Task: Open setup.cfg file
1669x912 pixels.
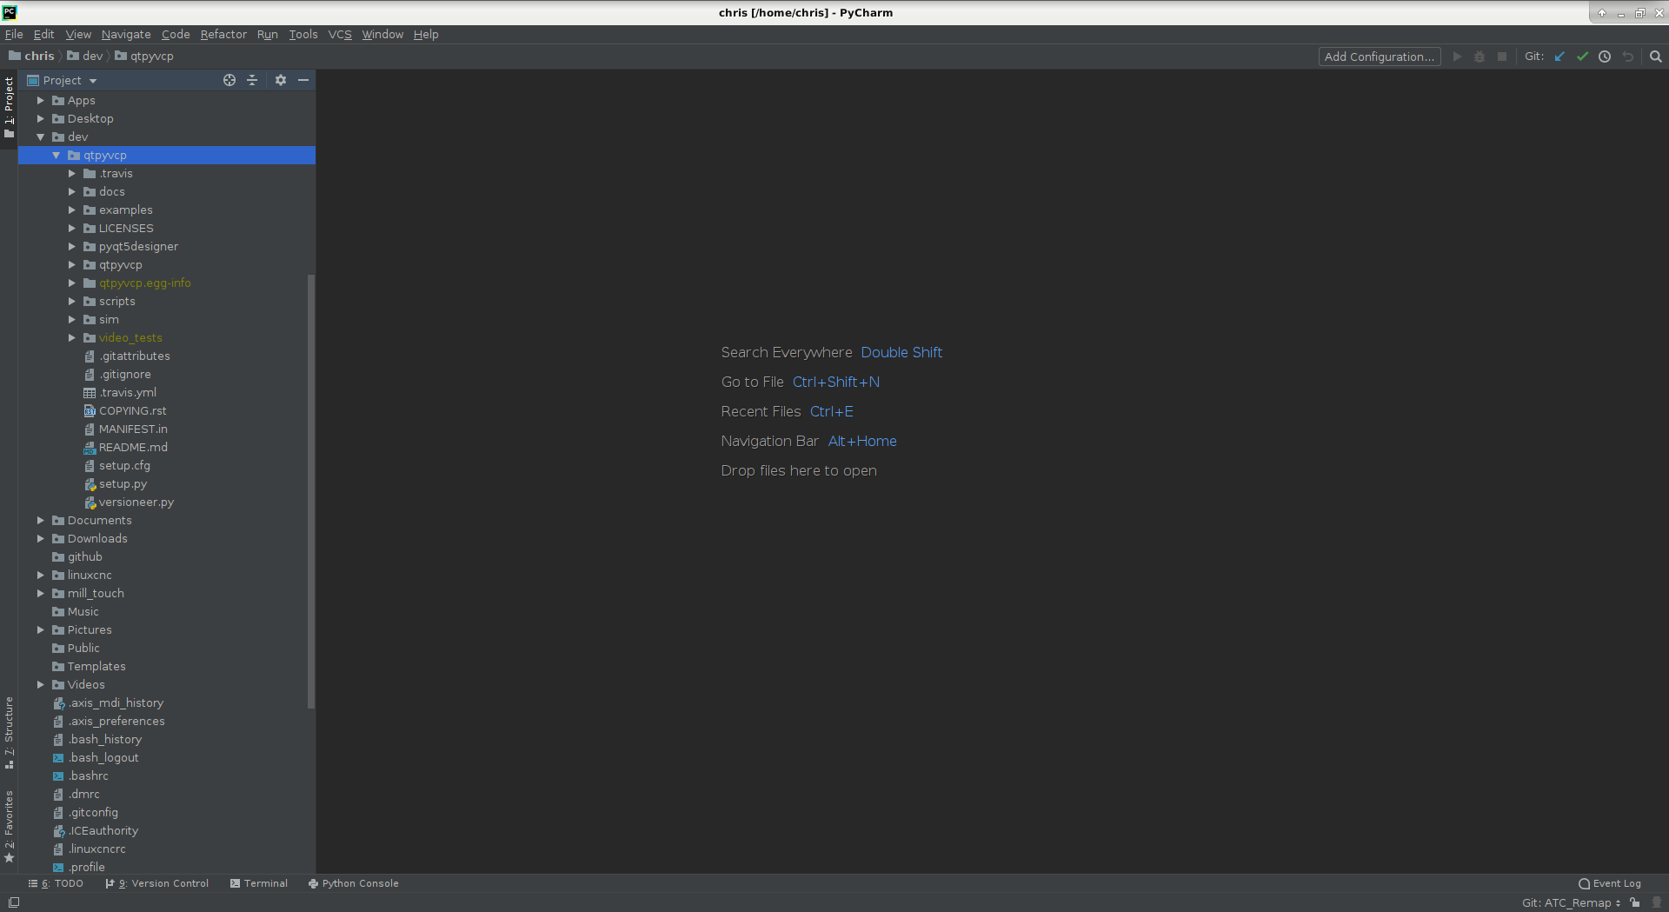Action: coord(124,466)
